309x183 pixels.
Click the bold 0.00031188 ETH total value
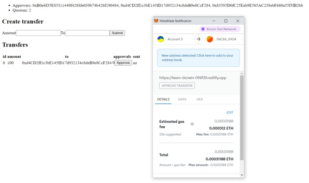(x=219, y=159)
